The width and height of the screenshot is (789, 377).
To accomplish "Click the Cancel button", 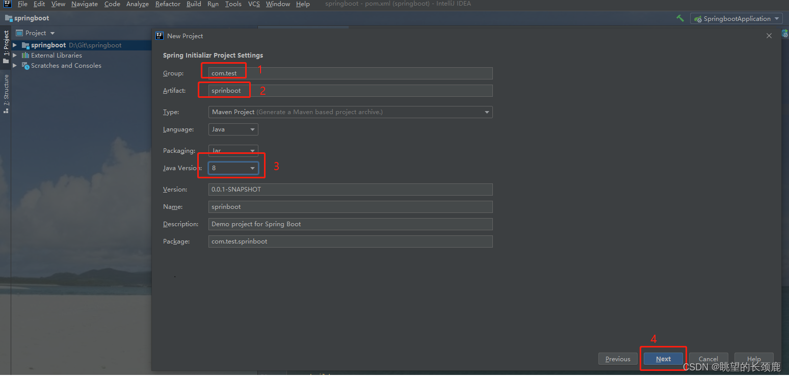I will [x=708, y=359].
